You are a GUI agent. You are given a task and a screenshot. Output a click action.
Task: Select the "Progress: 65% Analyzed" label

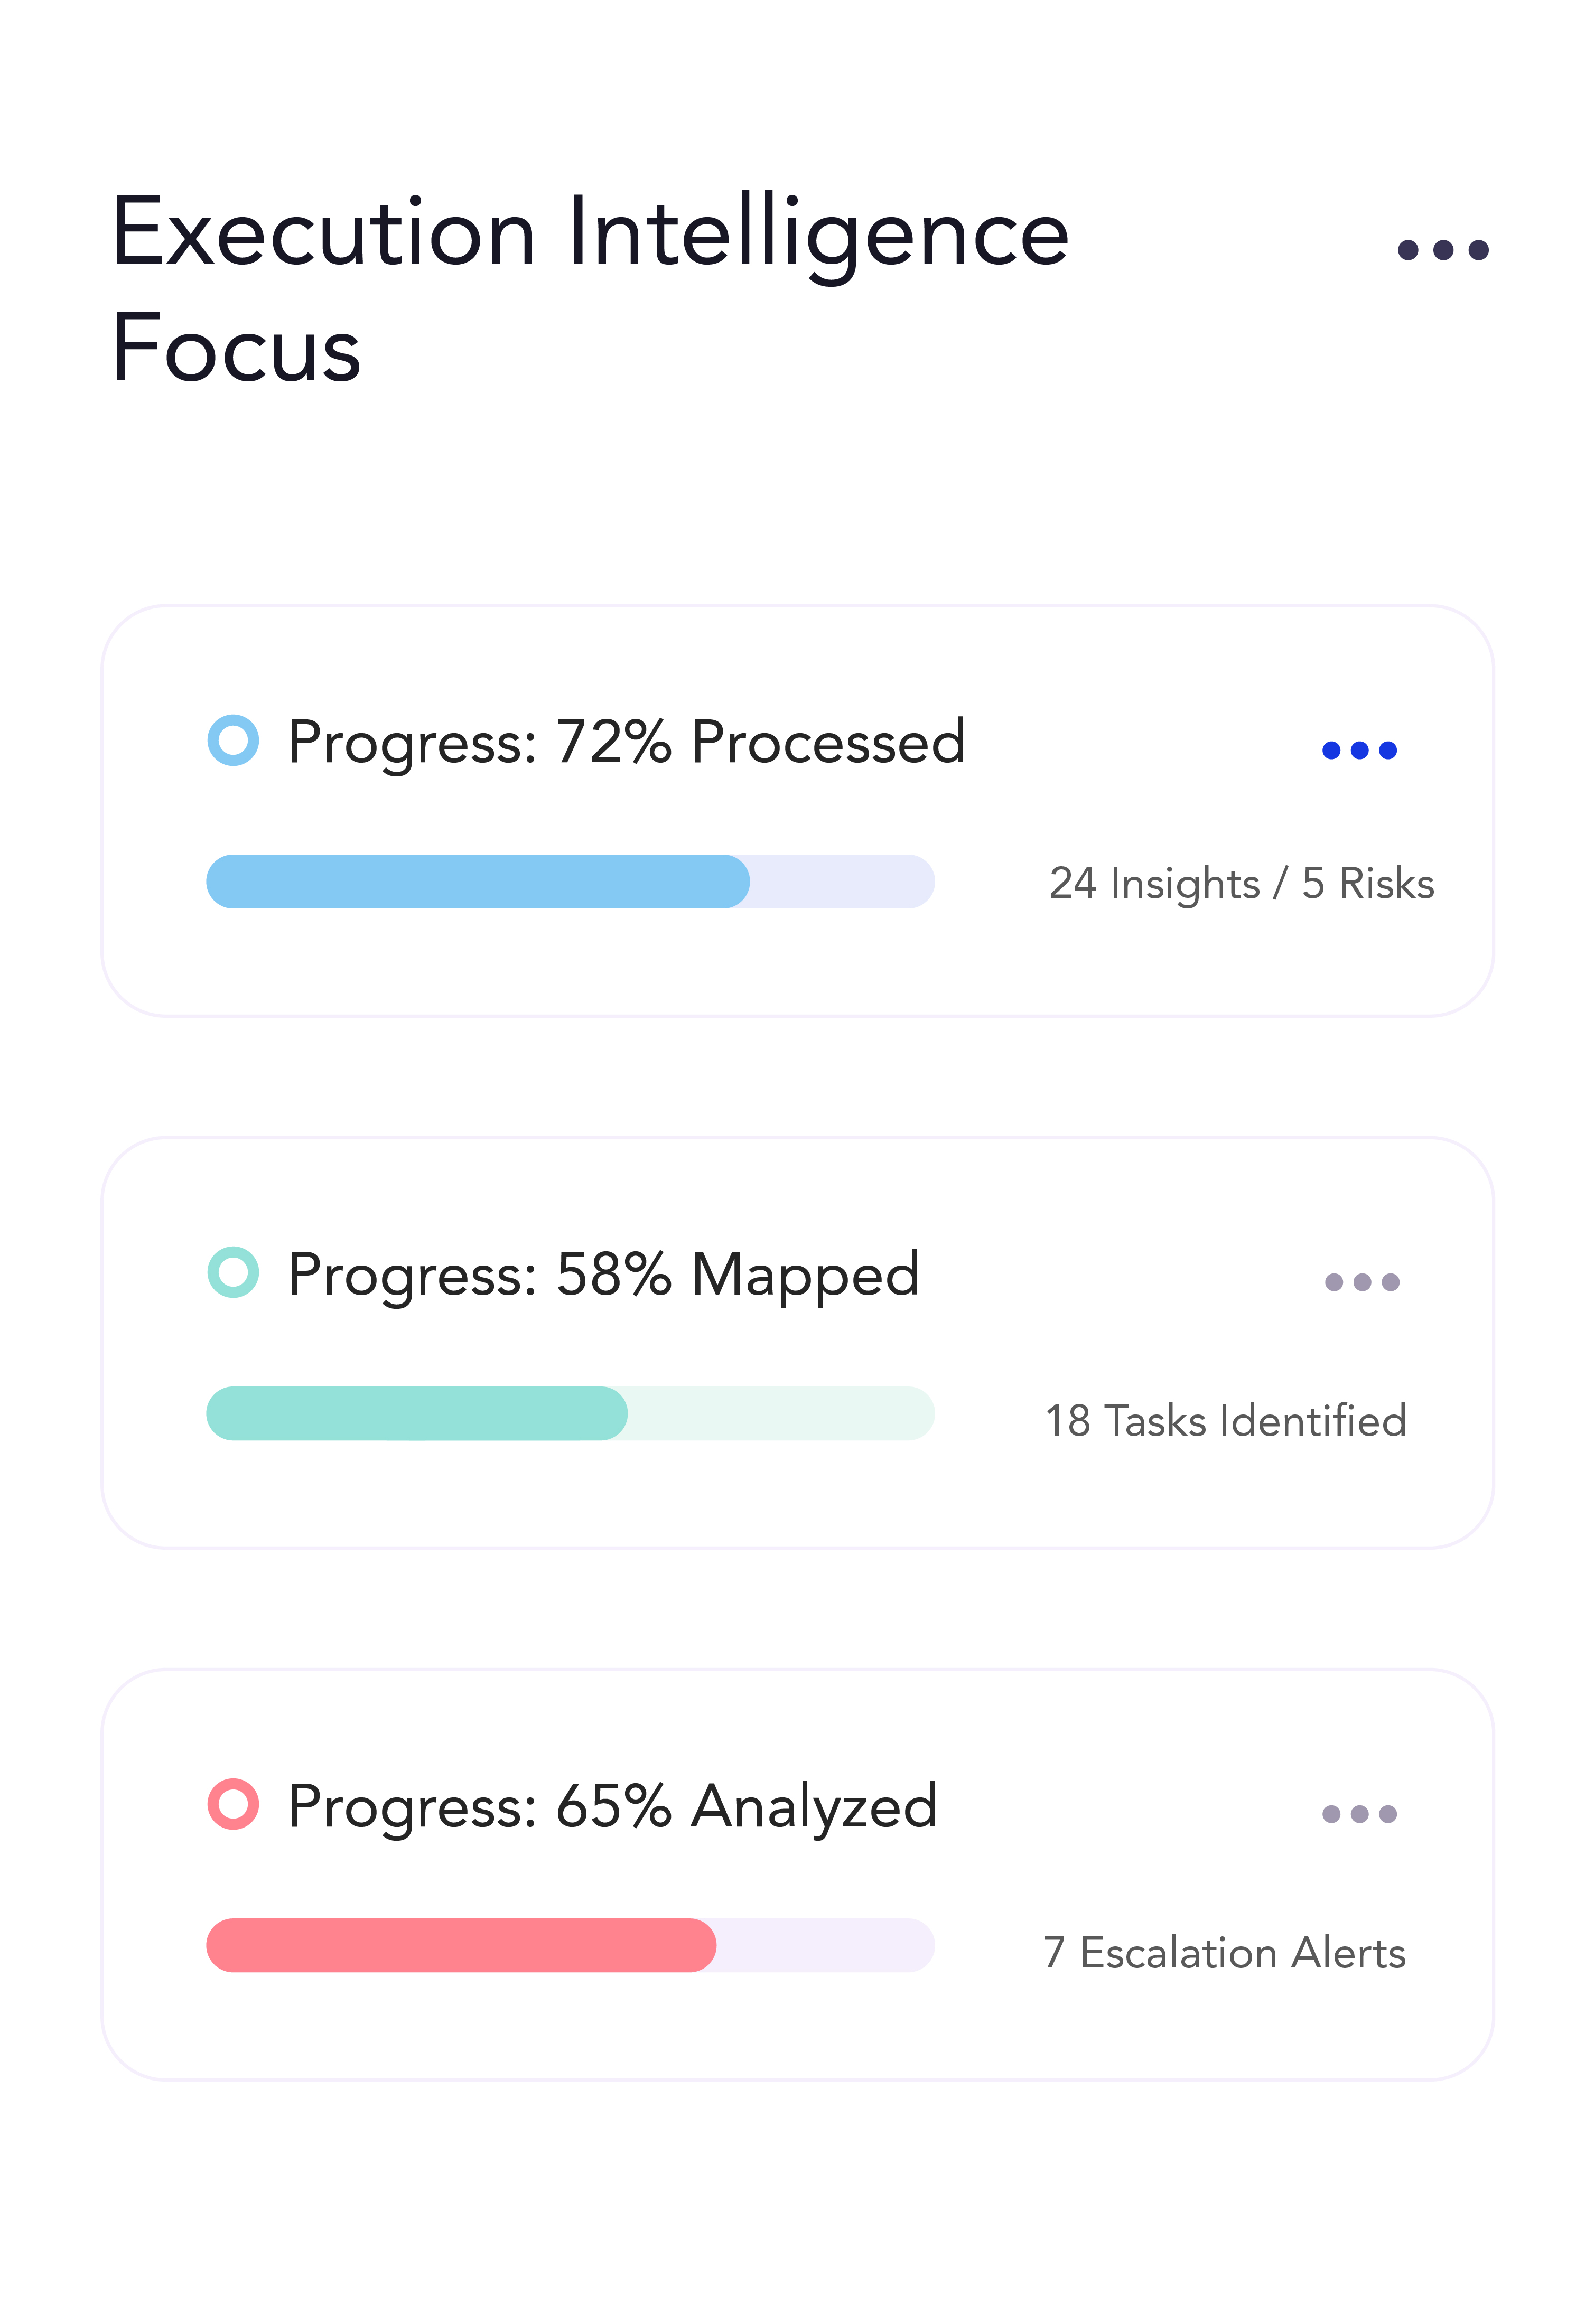(612, 1806)
